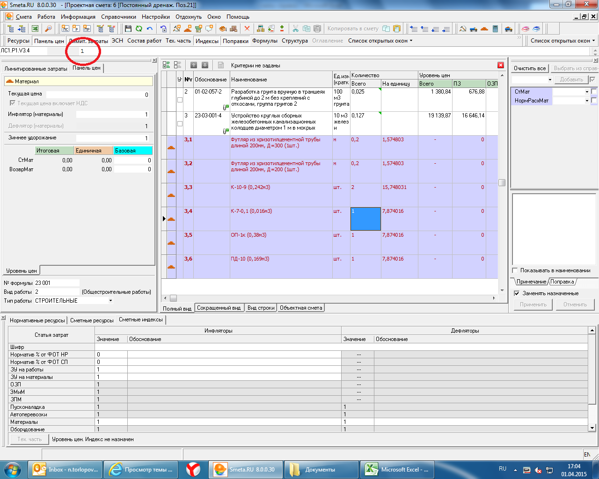The height and width of the screenshot is (479, 599).
Task: Click the material icon in row 3,1
Action: click(171, 148)
